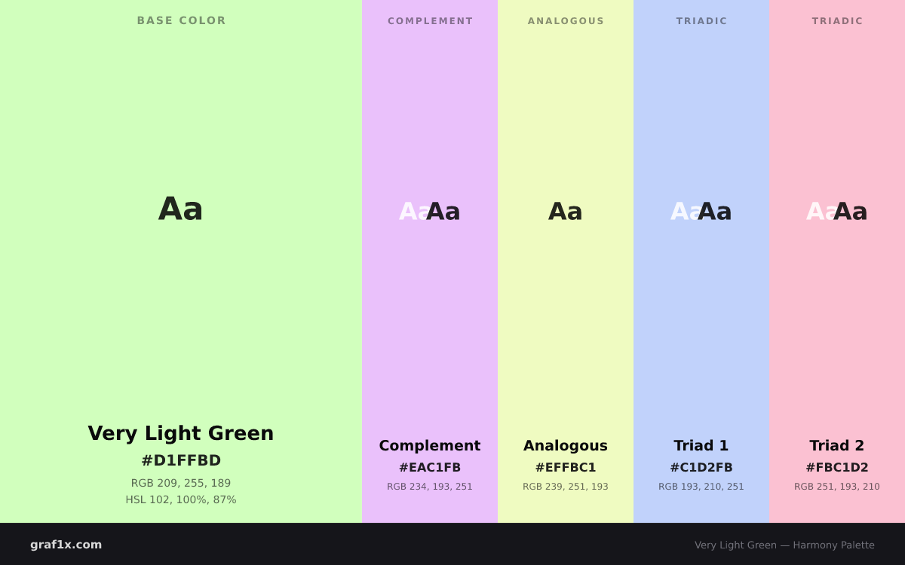Select the Analogous pale yellow column
The height and width of the screenshot is (565, 905).
click(566, 261)
